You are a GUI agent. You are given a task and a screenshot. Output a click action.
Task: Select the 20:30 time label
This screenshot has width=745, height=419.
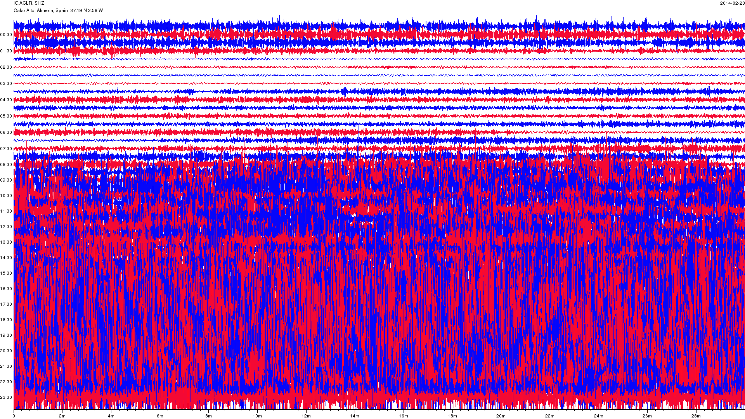[x=6, y=351]
